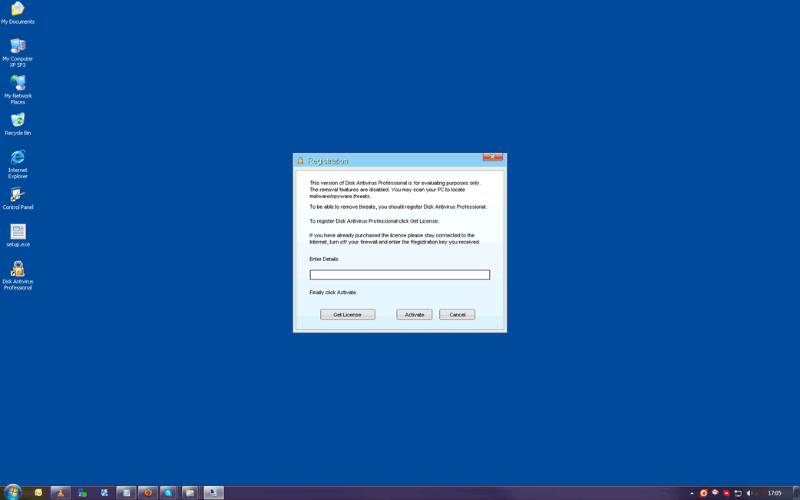The image size is (800, 500).
Task: Click the Skype taskbar button
Action: point(168,493)
